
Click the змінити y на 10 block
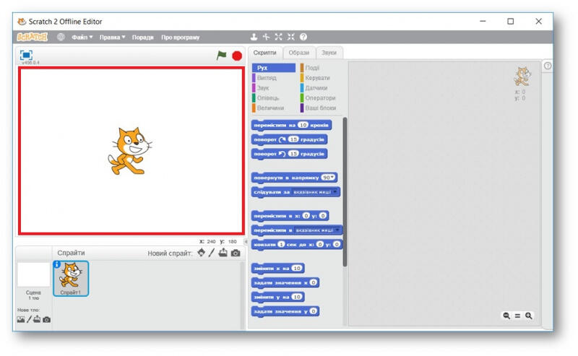point(278,297)
